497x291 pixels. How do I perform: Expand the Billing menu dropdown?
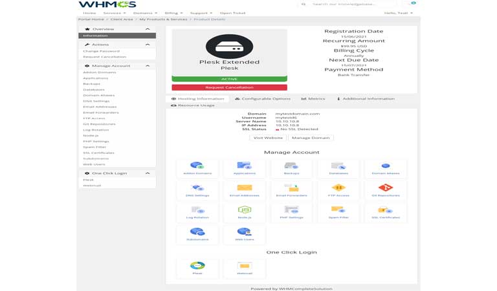173,13
